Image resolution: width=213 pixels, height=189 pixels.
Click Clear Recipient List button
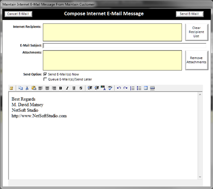pyautogui.click(x=196, y=32)
